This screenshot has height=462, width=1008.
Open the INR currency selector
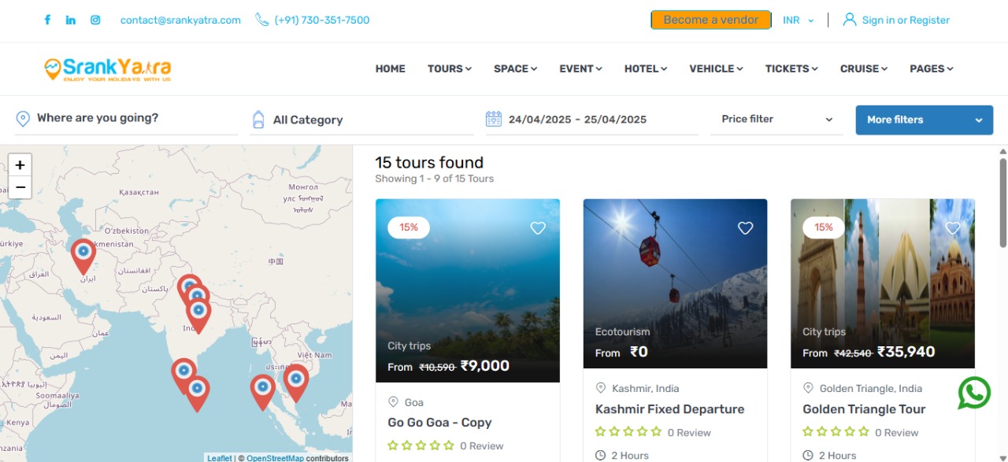(798, 20)
